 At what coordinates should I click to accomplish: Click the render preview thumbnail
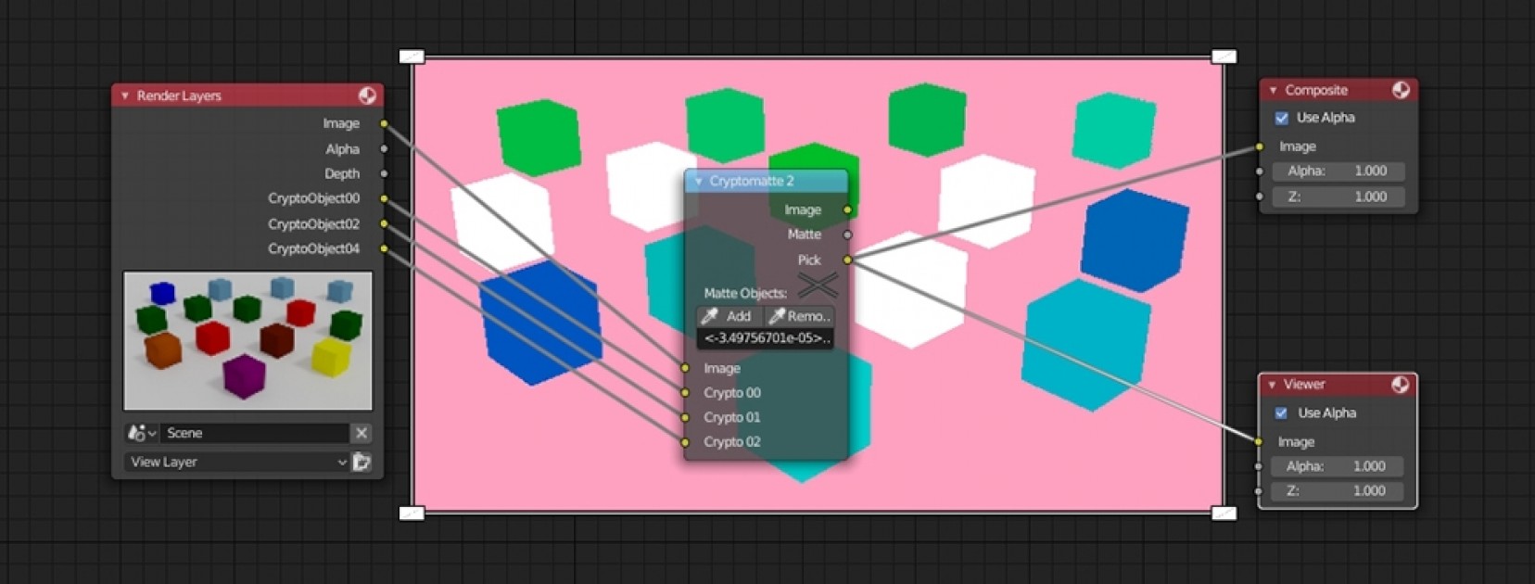tap(248, 341)
